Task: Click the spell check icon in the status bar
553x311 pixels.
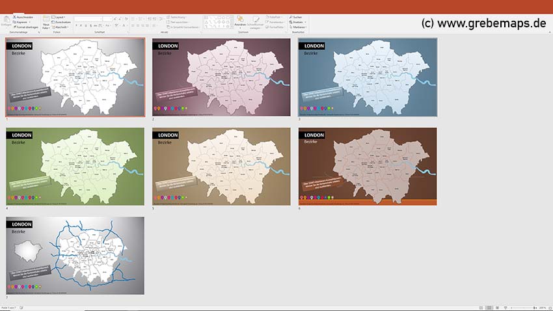Action: tap(21, 308)
